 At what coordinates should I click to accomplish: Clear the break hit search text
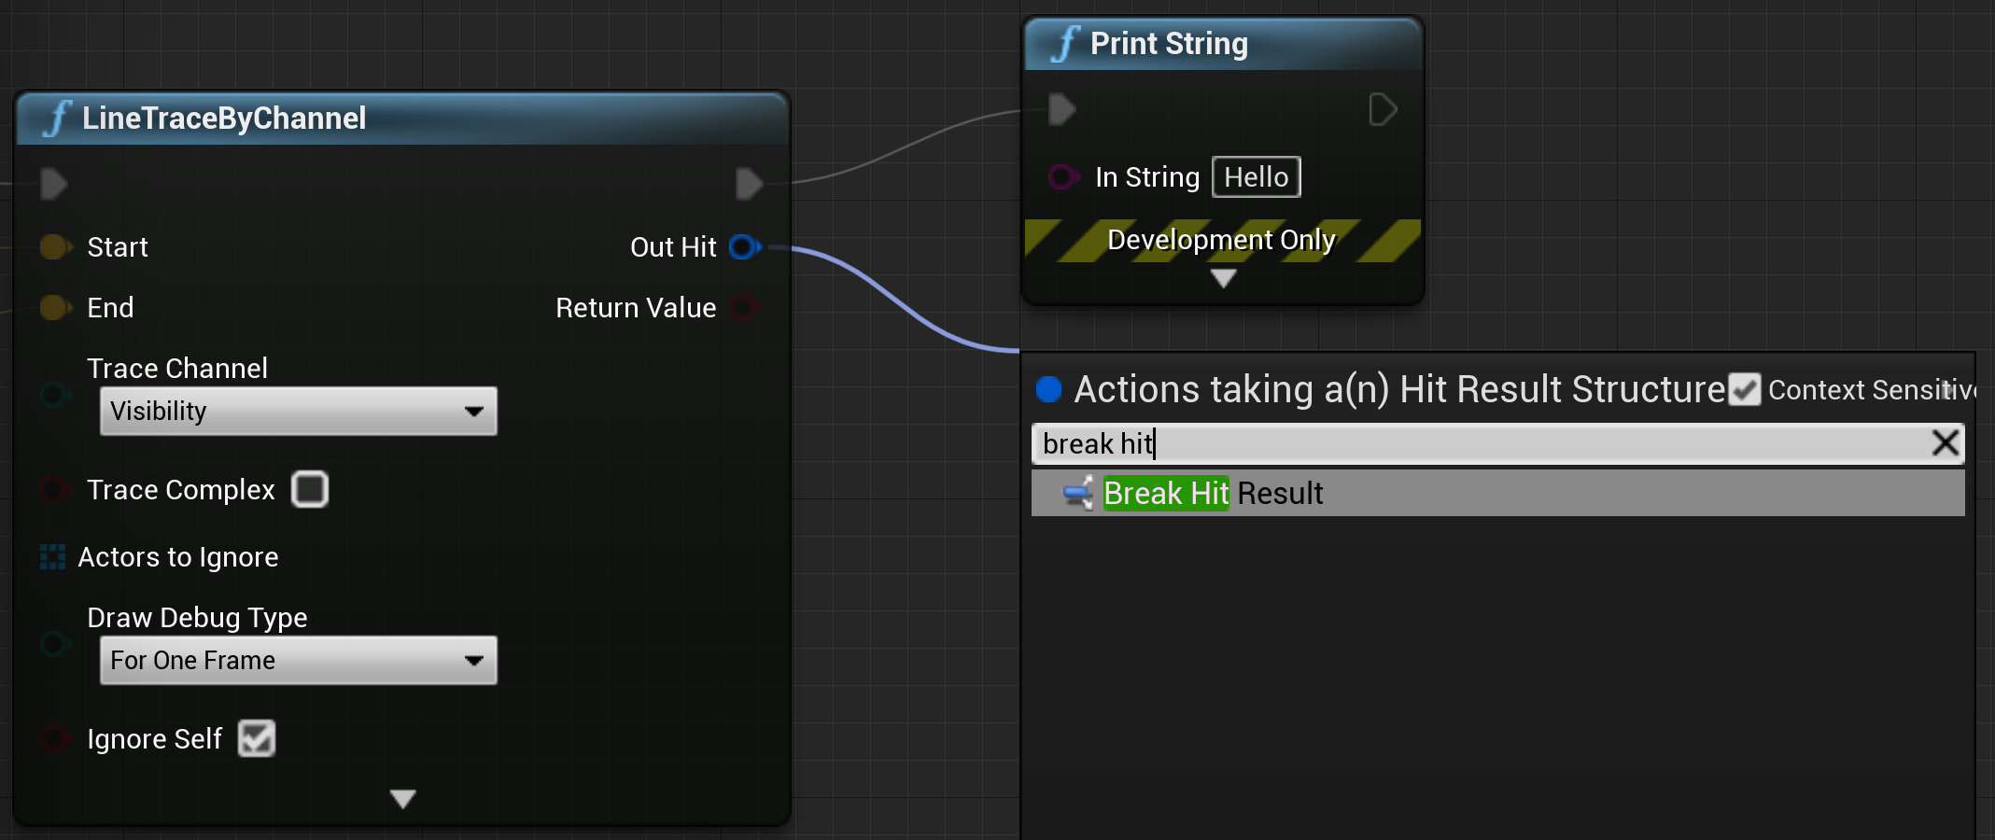click(x=1945, y=442)
